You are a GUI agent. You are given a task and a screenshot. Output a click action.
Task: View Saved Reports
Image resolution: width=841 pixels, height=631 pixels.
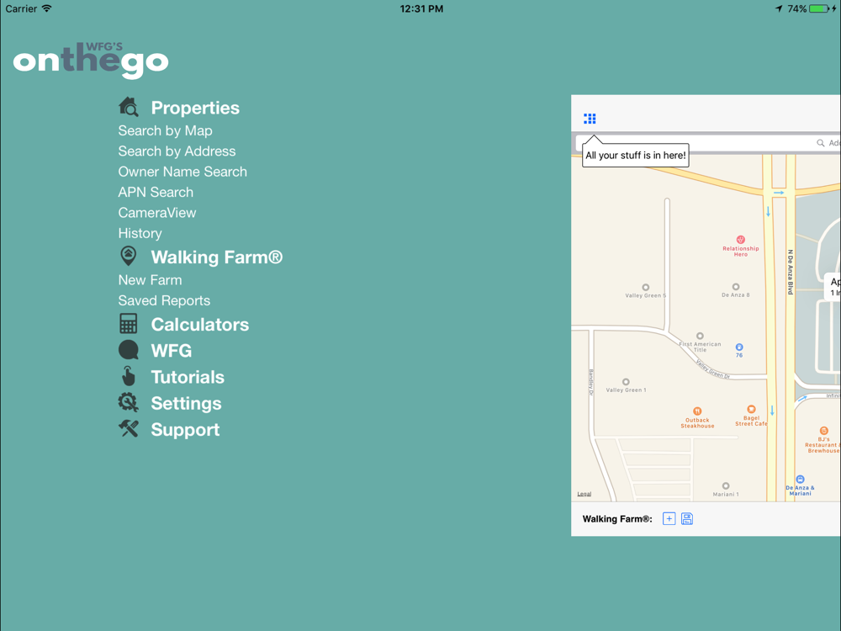(164, 300)
